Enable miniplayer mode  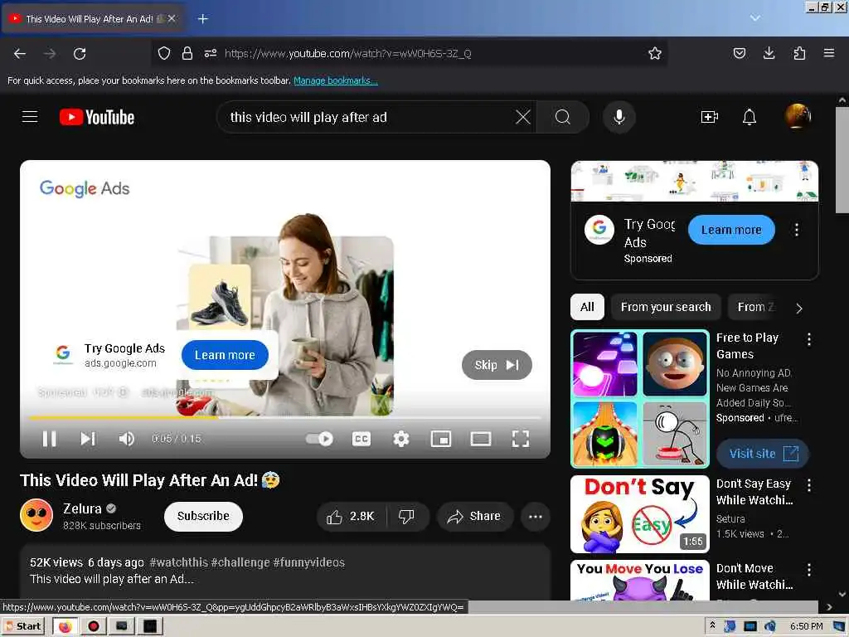coord(440,438)
